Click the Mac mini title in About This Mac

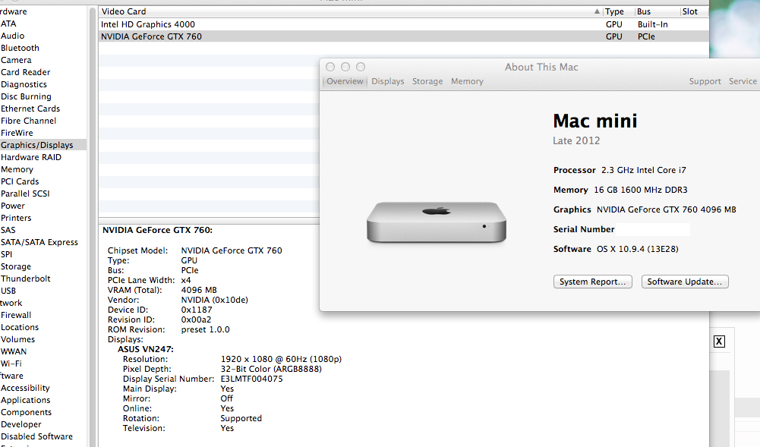(x=595, y=121)
